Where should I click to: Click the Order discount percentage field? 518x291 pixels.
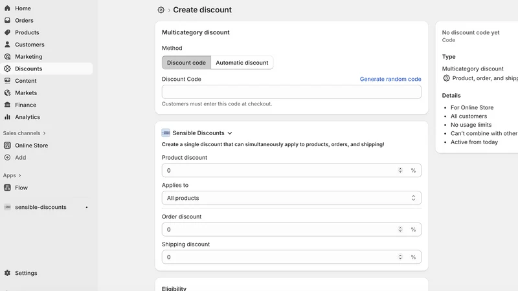click(291, 230)
